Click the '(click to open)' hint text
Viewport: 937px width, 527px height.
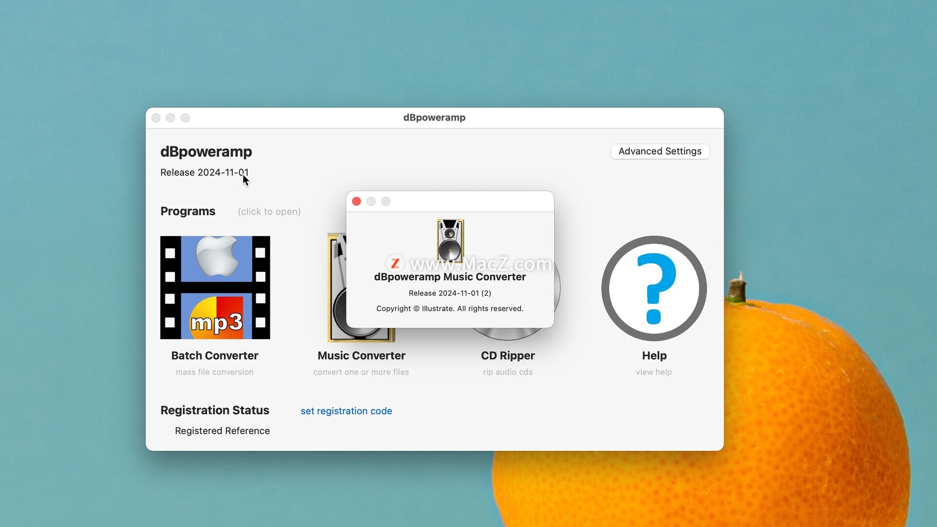(x=269, y=212)
